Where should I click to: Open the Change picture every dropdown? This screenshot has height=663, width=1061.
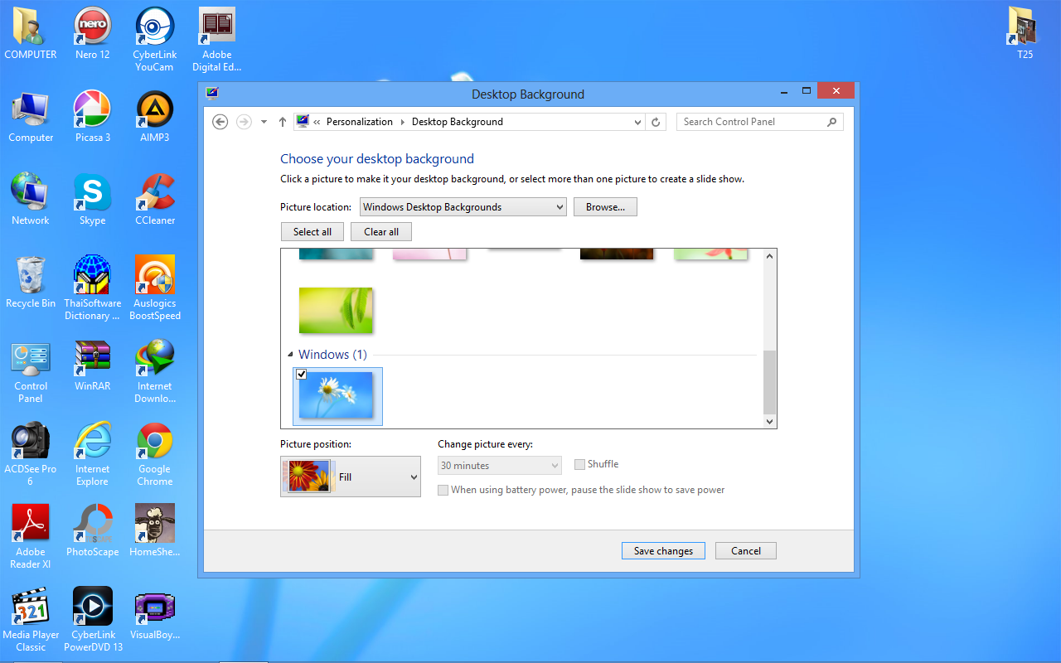500,466
